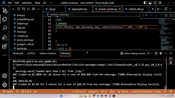Close the market_socket.py tab
The width and height of the screenshot is (175, 98).
tap(120, 9)
